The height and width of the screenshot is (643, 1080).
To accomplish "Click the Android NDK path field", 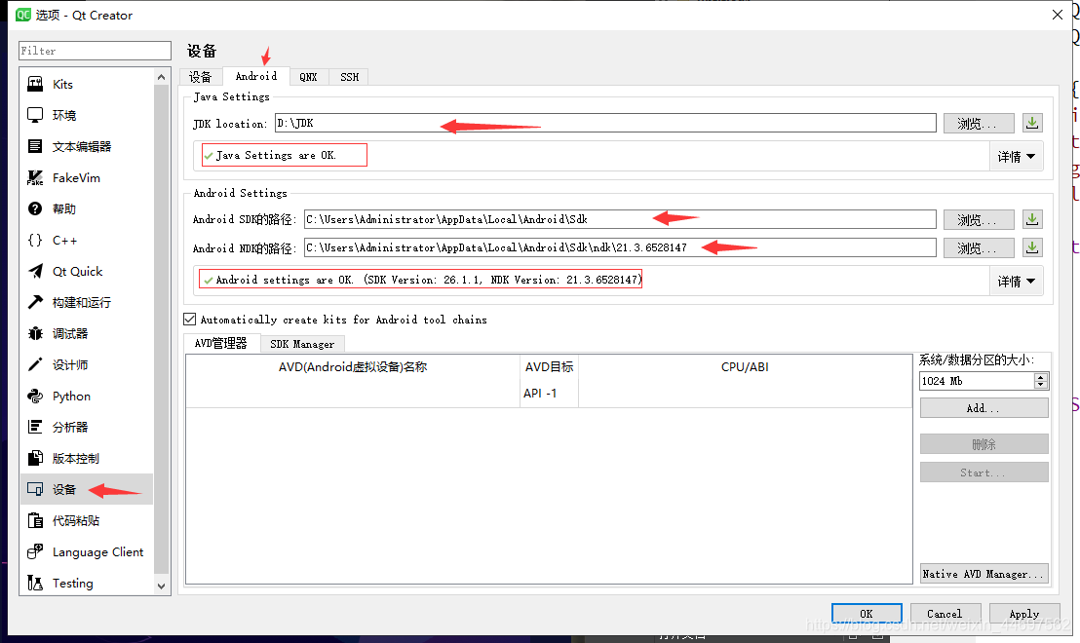I will (620, 247).
